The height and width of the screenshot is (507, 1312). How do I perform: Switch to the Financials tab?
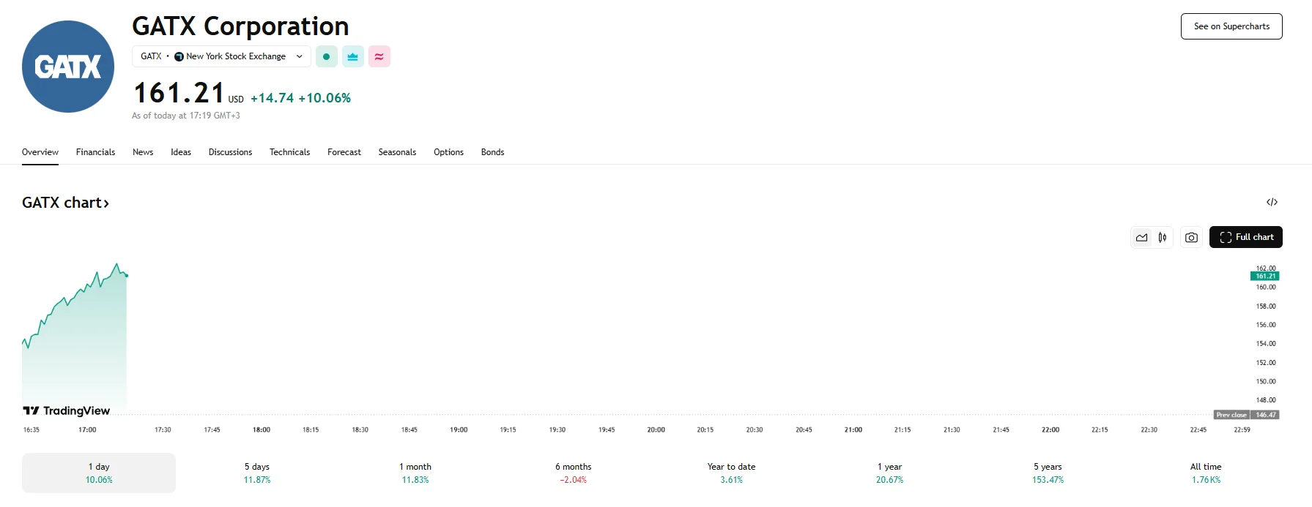pos(95,152)
